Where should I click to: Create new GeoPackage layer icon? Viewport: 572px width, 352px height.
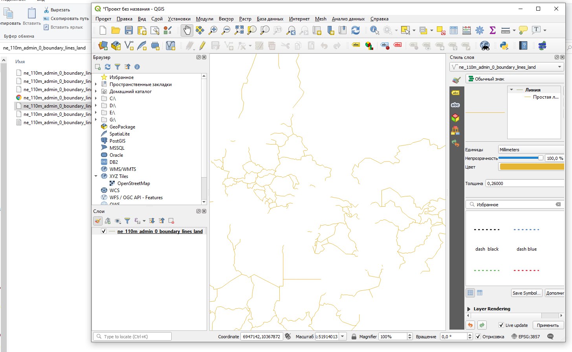pos(116,46)
